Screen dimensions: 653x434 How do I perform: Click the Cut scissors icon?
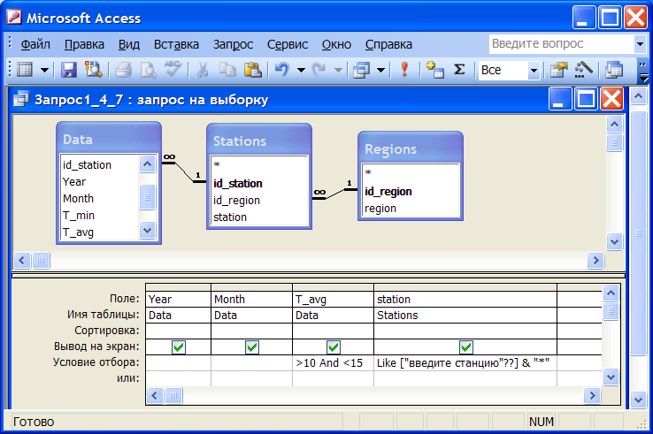tap(203, 70)
